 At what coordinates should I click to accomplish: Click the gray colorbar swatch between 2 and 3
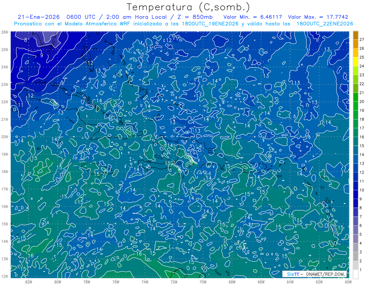pos(356,257)
